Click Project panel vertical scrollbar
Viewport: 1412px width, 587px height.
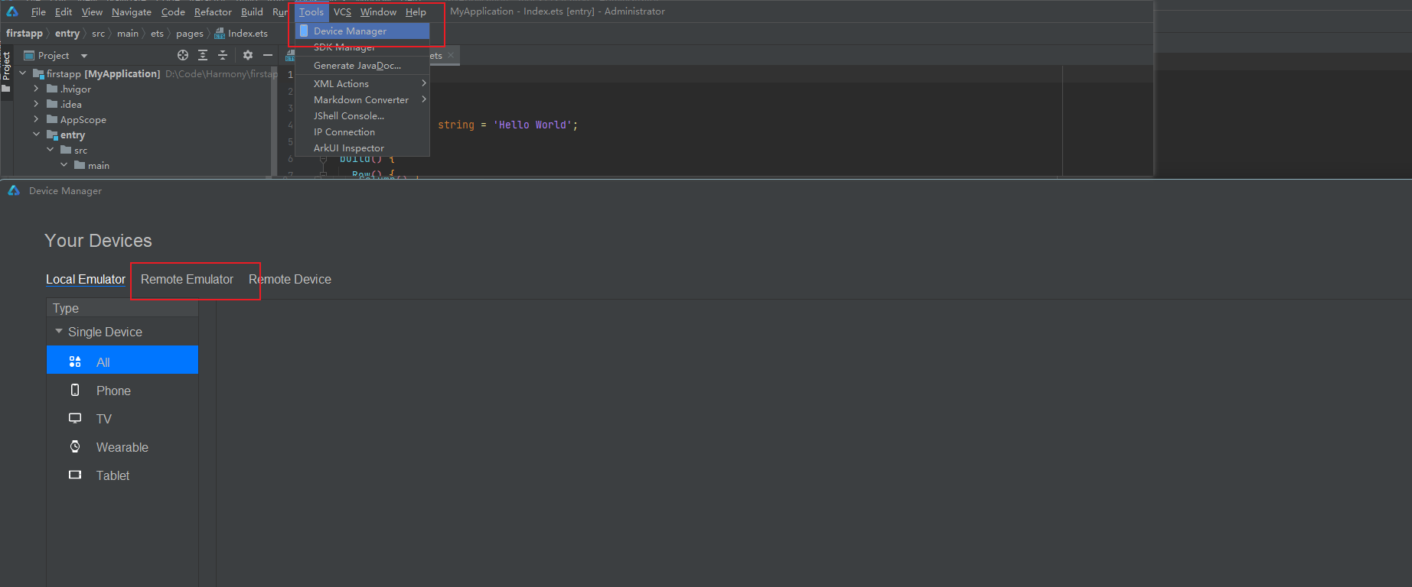click(274, 121)
